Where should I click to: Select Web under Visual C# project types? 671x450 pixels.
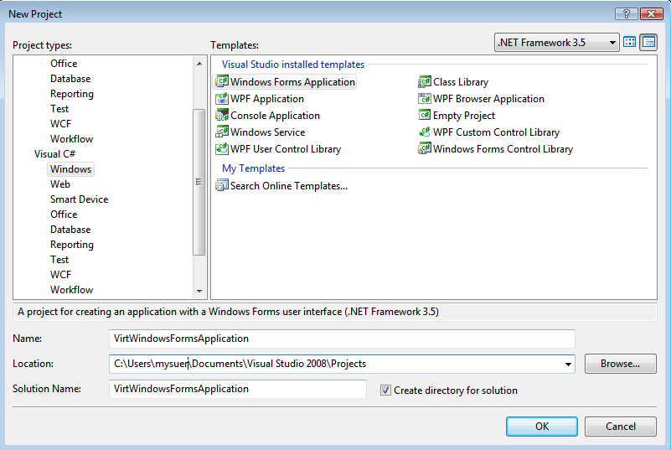(60, 184)
